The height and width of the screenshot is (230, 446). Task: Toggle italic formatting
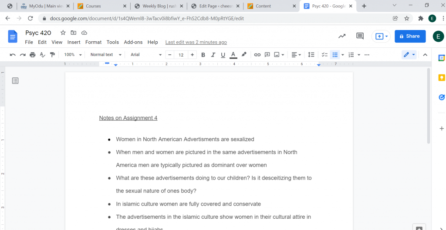click(213, 55)
